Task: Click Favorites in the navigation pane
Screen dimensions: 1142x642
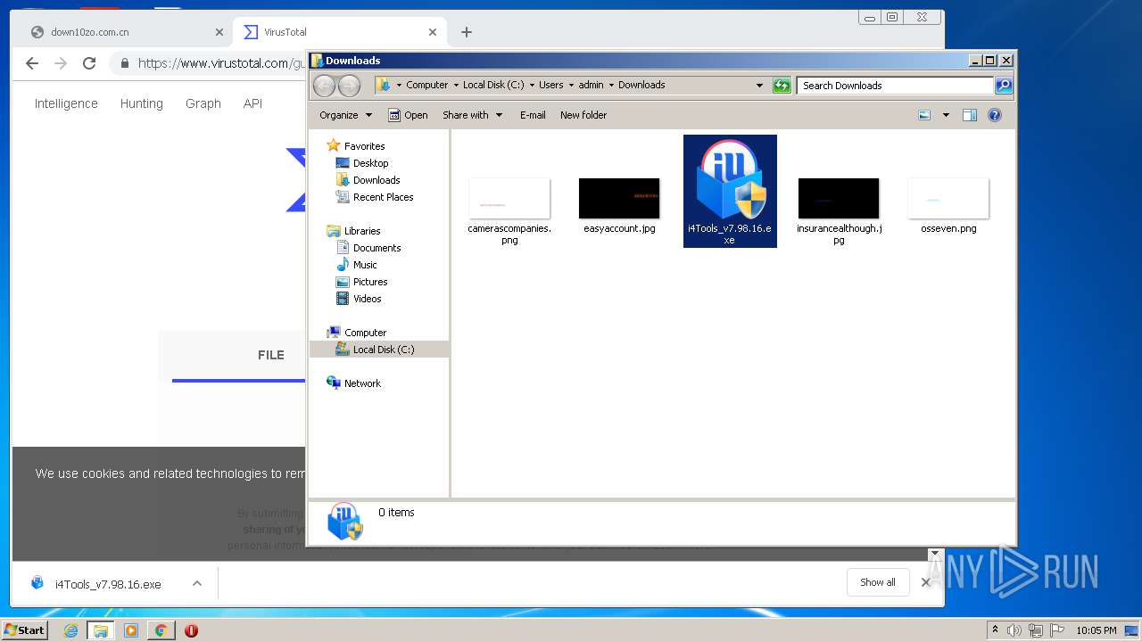Action: pyautogui.click(x=364, y=146)
